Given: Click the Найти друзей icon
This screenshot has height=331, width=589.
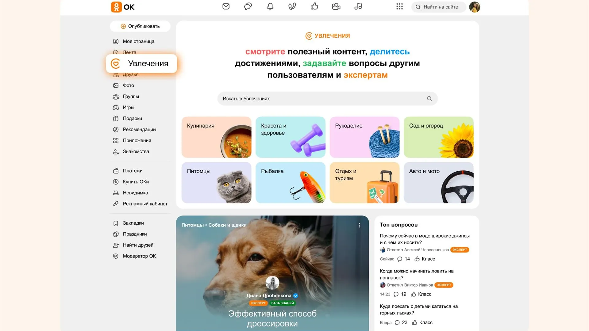Looking at the screenshot, I should [116, 245].
